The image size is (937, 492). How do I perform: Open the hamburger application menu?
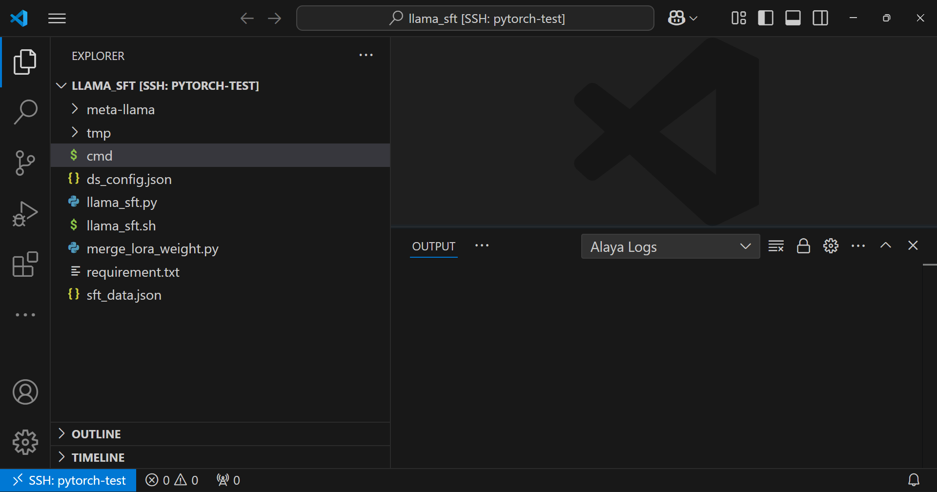[57, 19]
